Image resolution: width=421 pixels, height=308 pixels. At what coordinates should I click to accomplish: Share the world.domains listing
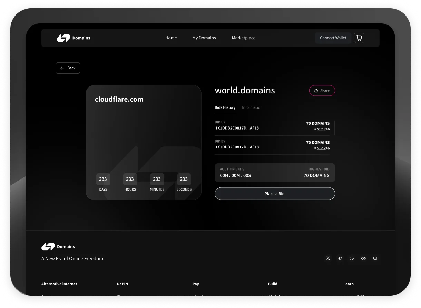point(322,91)
